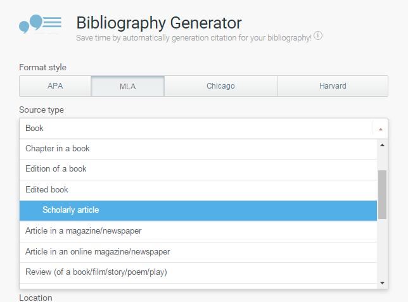Click the info icon beside the subtitle
Image resolution: width=408 pixels, height=302 pixels.
click(318, 35)
